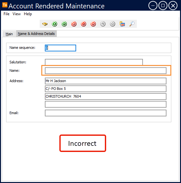The width and height of the screenshot is (181, 183).
Task: Click the address line C/- PO Box 5
Action: point(106,89)
